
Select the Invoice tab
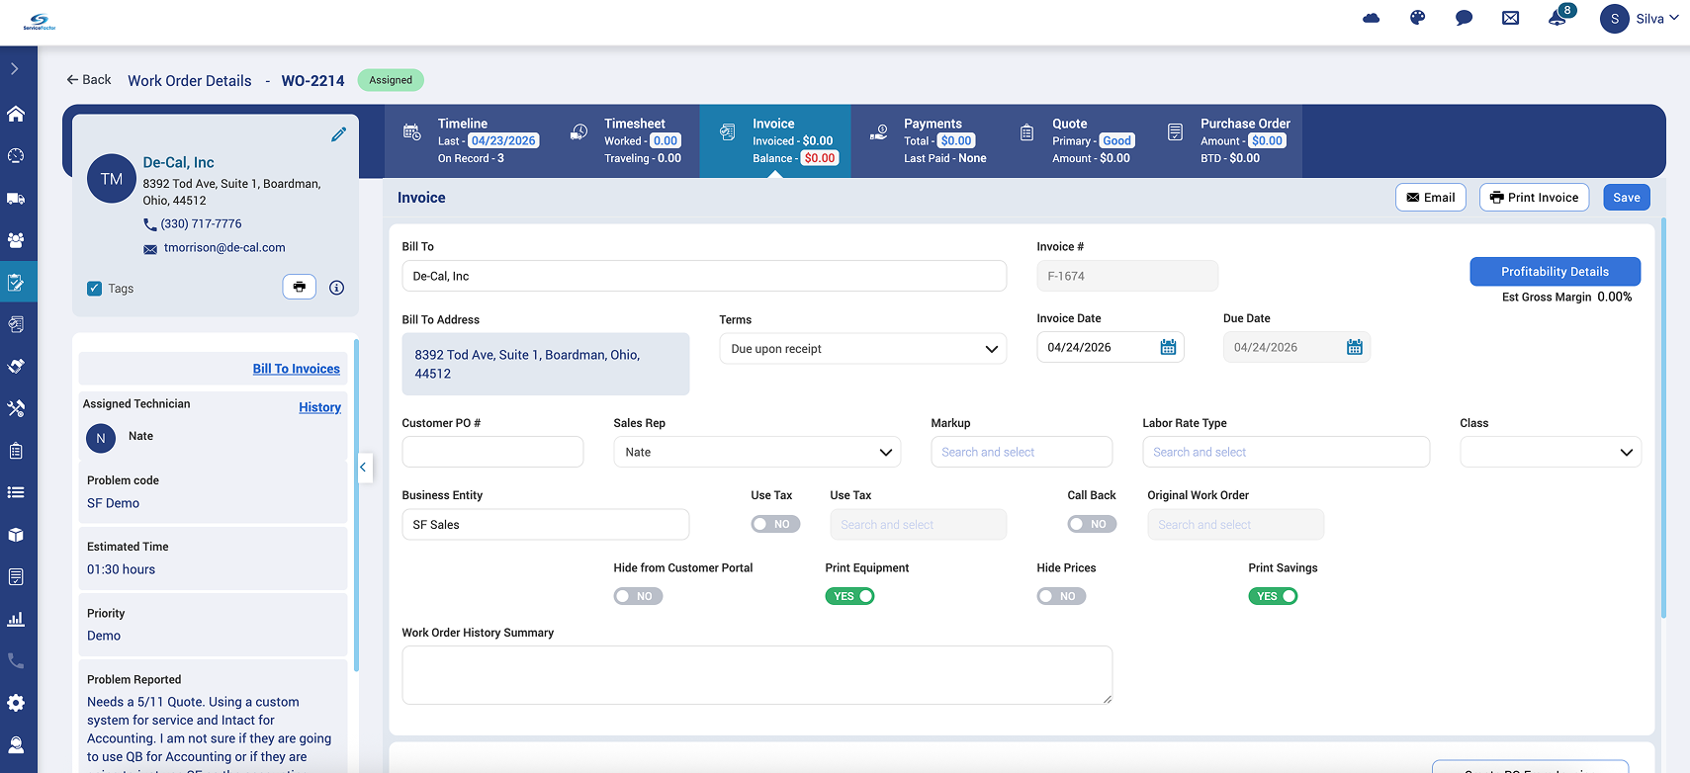775,140
